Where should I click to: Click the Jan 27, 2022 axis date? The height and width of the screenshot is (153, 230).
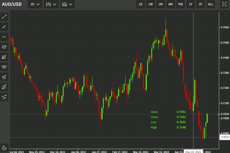pyautogui.click(x=99, y=152)
